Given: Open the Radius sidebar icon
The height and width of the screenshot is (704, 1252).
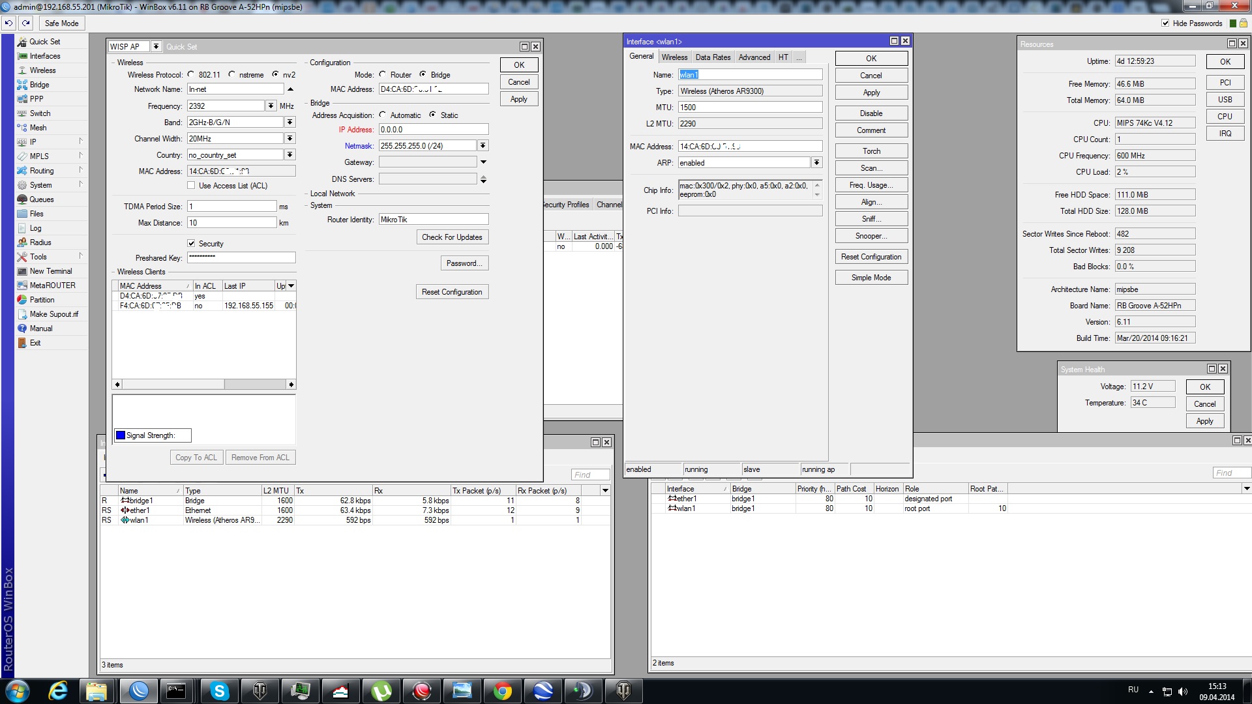Looking at the screenshot, I should [x=22, y=242].
